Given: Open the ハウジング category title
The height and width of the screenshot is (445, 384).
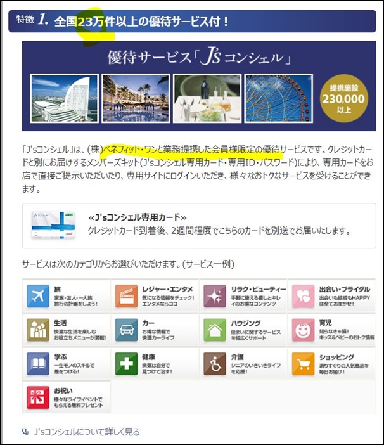Looking at the screenshot, I should 246,323.
